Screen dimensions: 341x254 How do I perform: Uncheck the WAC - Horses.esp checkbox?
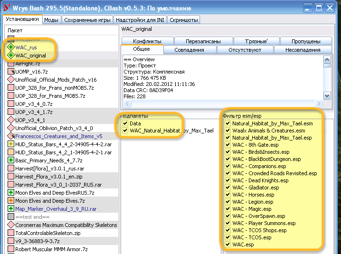pyautogui.click(x=227, y=195)
